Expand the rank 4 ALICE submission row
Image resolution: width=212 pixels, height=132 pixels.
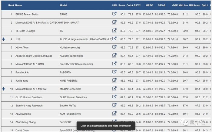(4, 39)
